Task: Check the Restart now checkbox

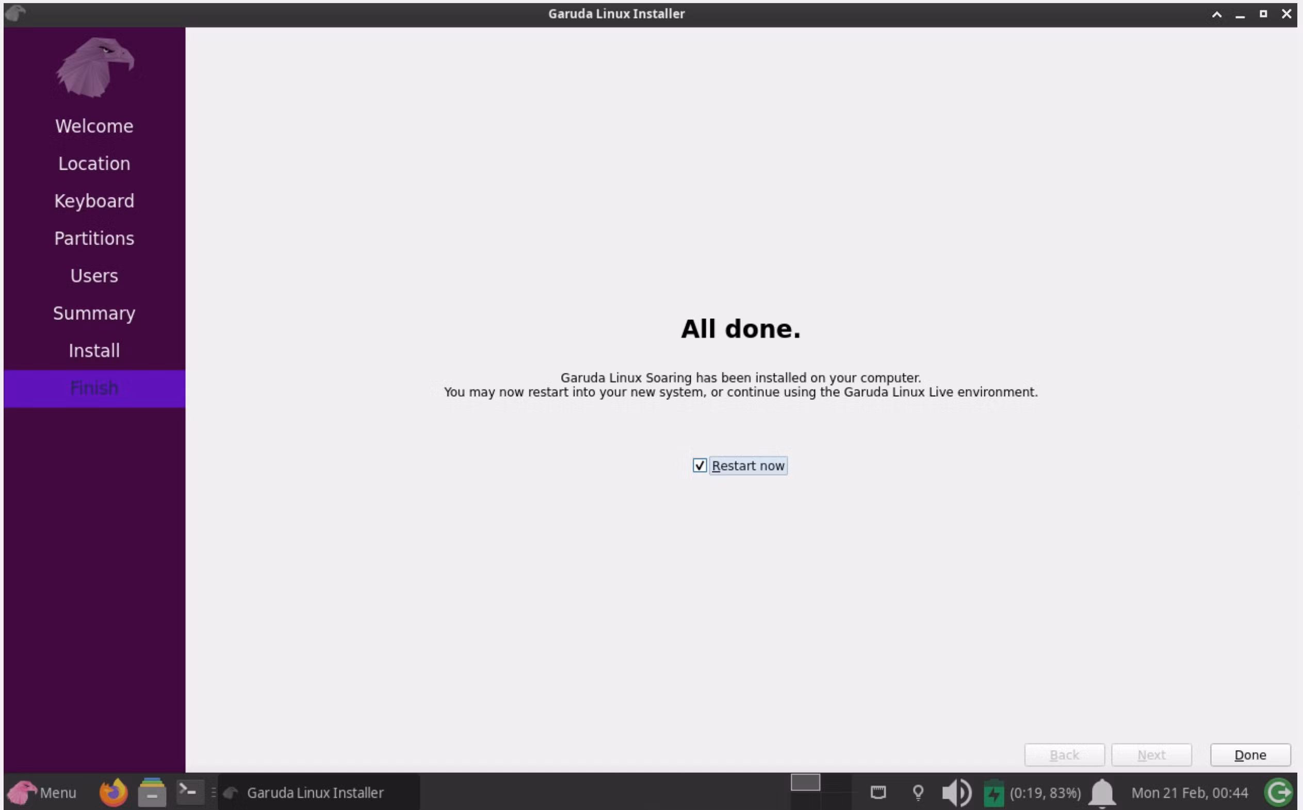Action: point(699,465)
